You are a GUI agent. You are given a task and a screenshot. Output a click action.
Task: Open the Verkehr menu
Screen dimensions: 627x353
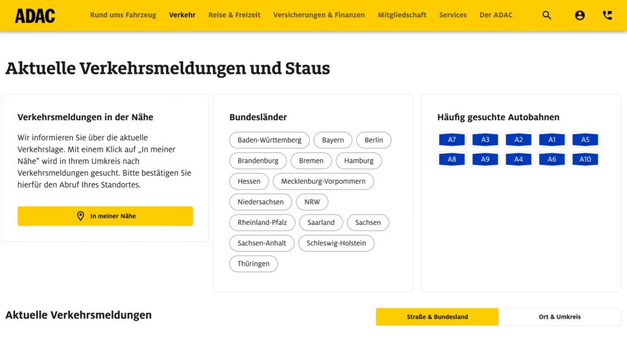182,15
